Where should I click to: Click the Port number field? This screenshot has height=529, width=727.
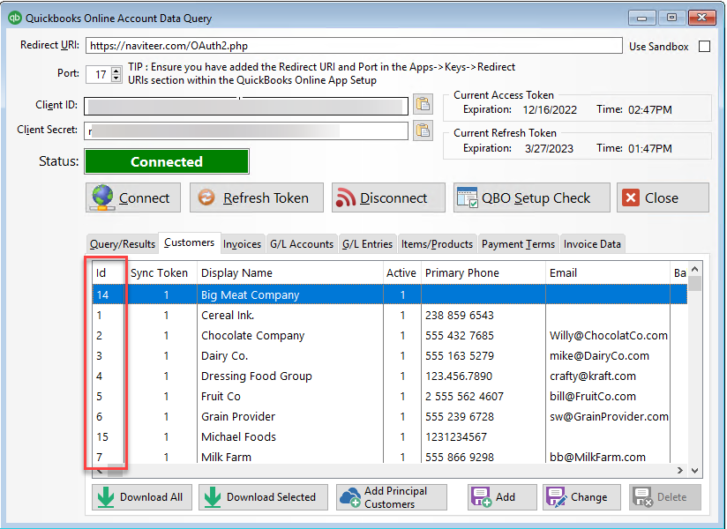[x=99, y=74]
